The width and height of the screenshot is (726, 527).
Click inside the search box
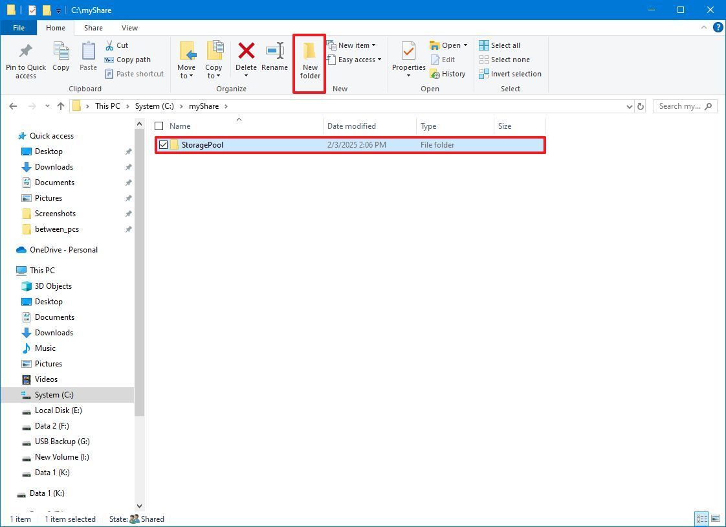pos(679,106)
